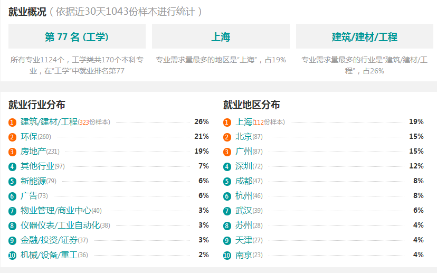437x273 pixels.
Task: Click rank badge 1 beside 建筑/建材/工程
Action: [x=12, y=123]
